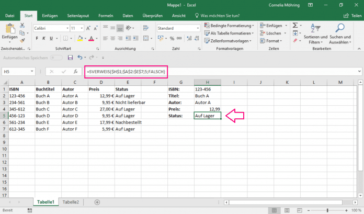This screenshot has height=214, width=364.
Task: Click the AutoSum sigma icon
Action: [295, 25]
